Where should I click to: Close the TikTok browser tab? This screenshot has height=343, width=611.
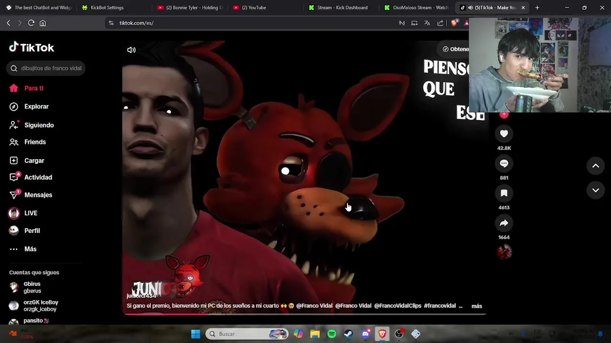pos(523,8)
